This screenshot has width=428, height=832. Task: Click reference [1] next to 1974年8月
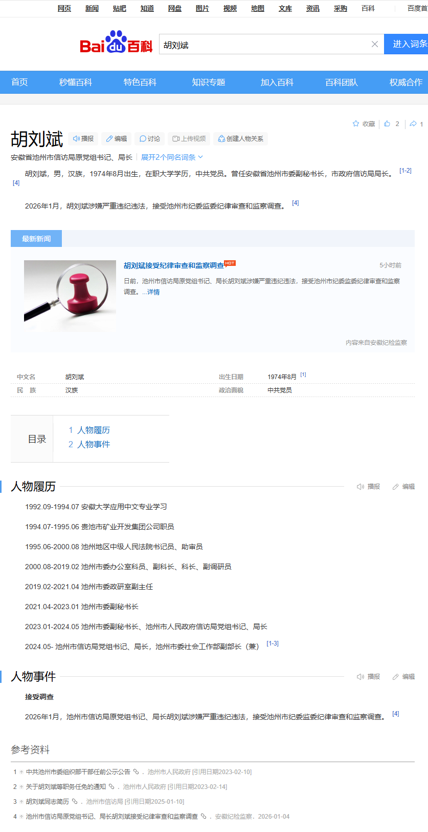click(303, 375)
